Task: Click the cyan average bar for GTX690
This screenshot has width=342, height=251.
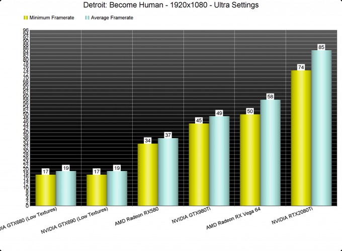Action: pos(117,188)
